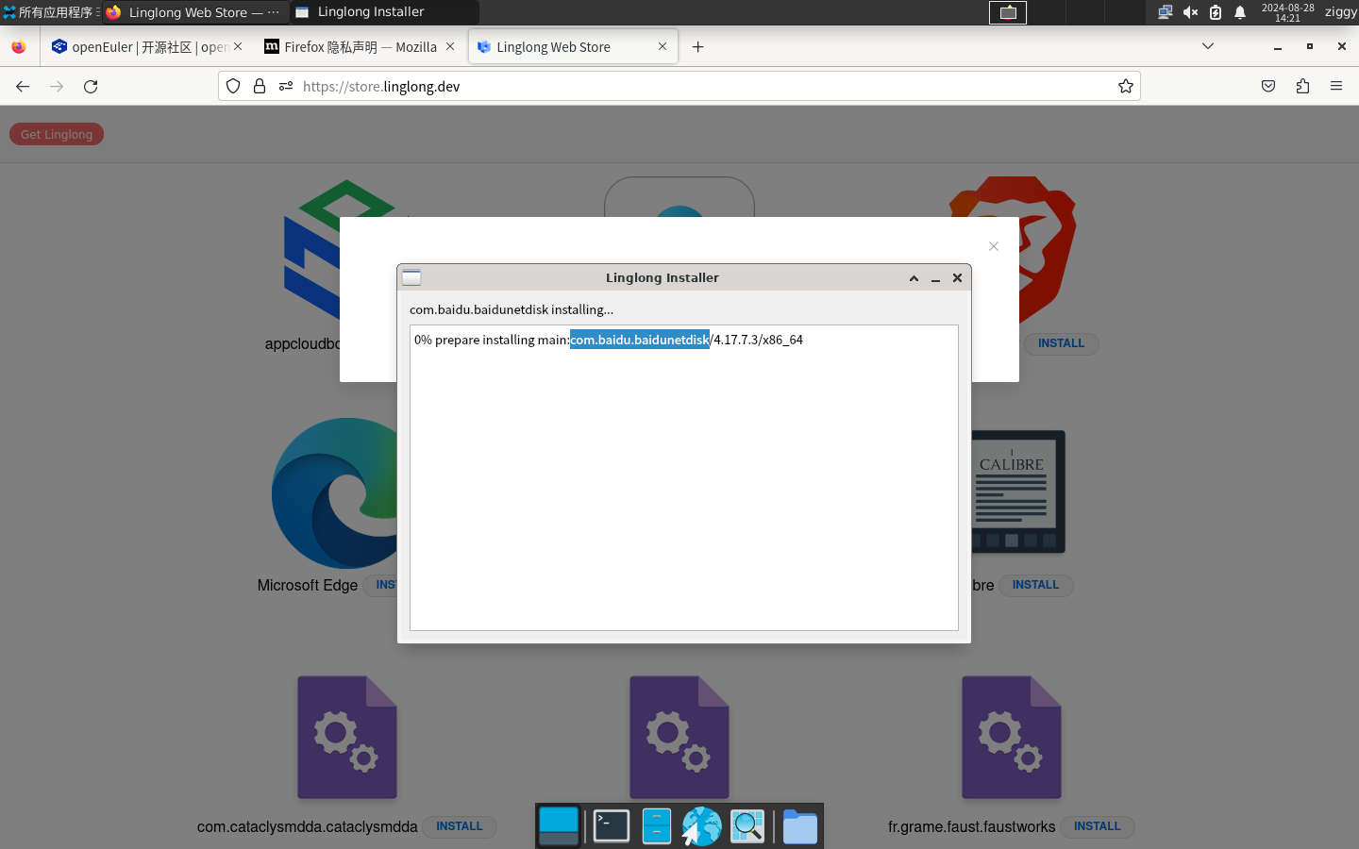Click the cataclysmdda purple gear icon
This screenshot has height=849, width=1359.
tap(347, 738)
